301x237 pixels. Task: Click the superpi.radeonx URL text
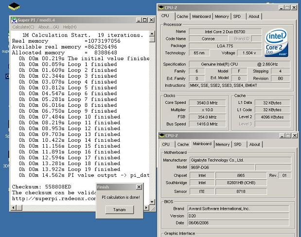54,199
